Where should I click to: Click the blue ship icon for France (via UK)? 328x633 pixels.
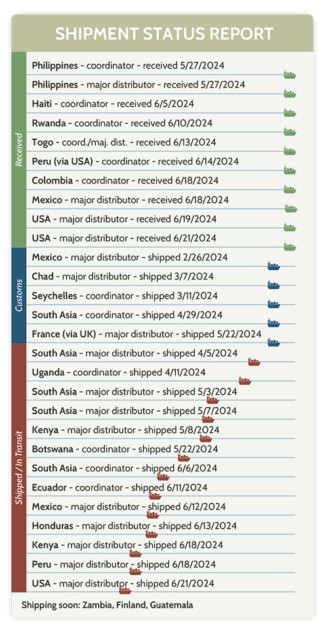tap(274, 342)
